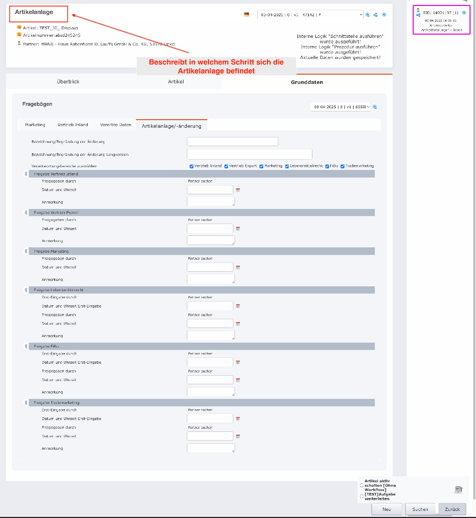Click the magnifier icon next to Fragebögen dropdown

tap(375, 107)
